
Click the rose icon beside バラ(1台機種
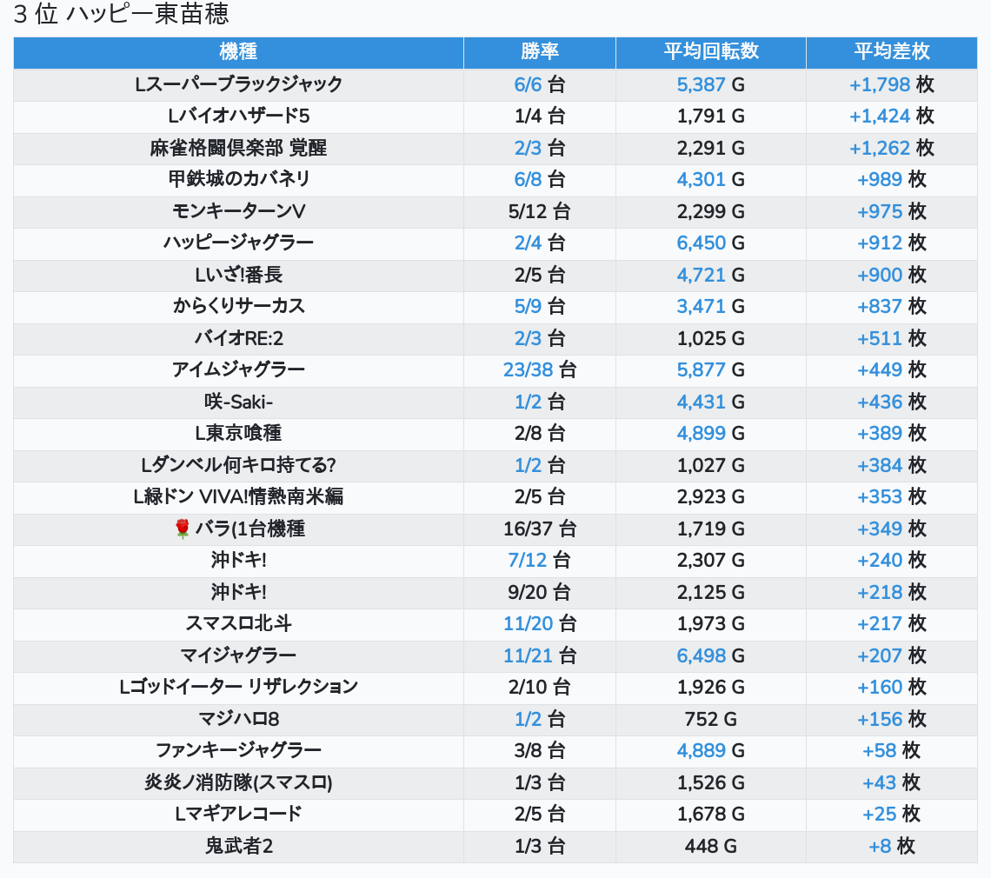(x=182, y=529)
